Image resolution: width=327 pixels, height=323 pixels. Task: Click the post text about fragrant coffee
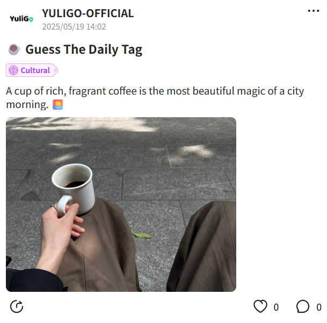155,98
